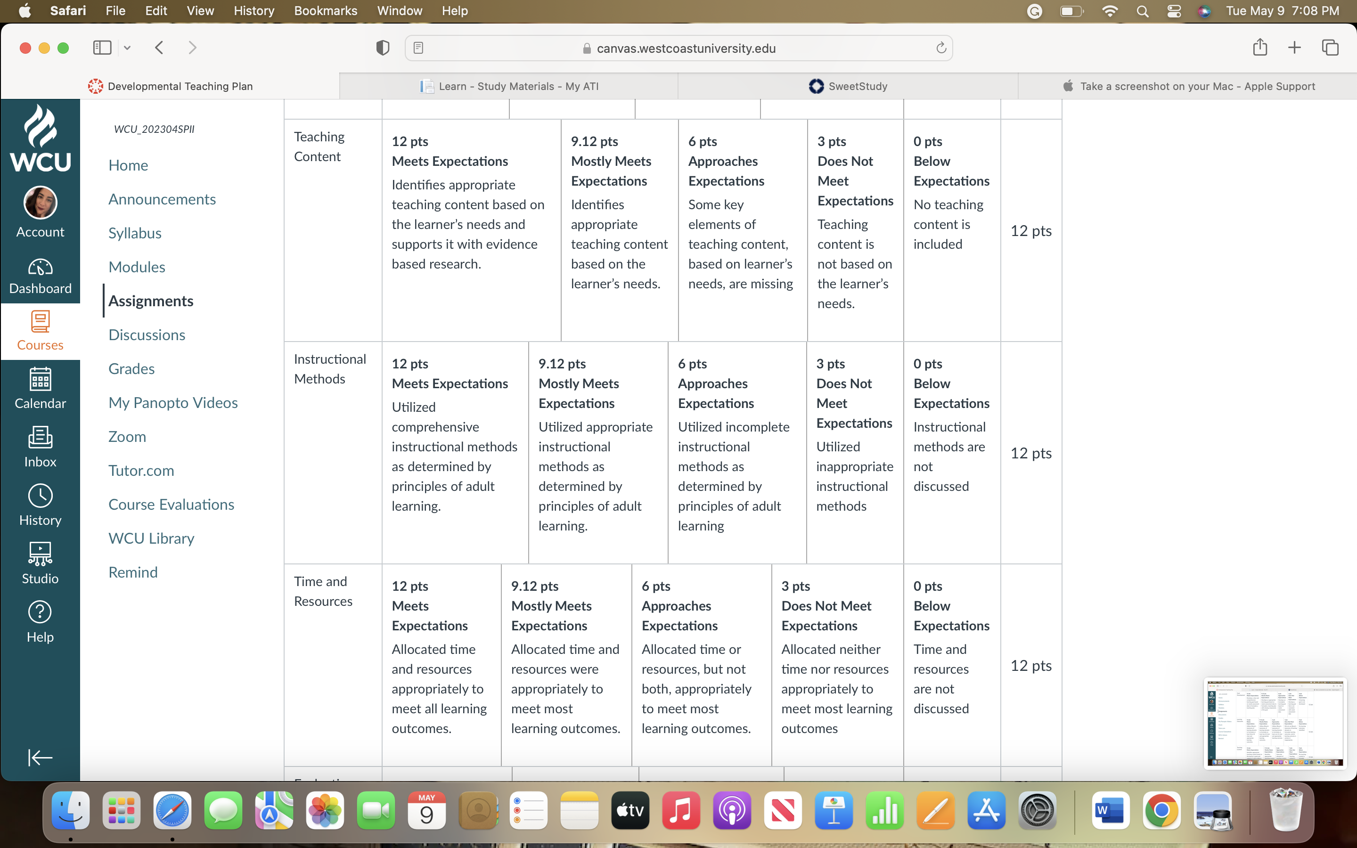
Task: Open the Syllabus course link
Action: click(x=135, y=233)
